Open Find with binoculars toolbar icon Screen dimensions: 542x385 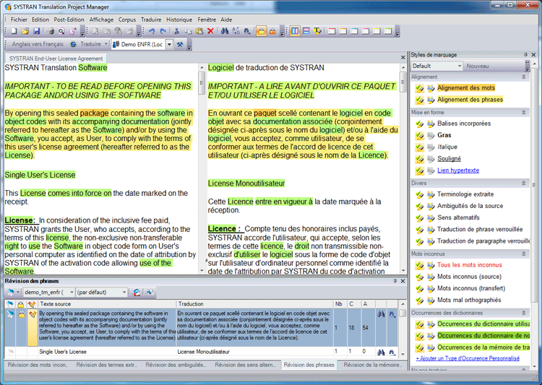[225, 32]
